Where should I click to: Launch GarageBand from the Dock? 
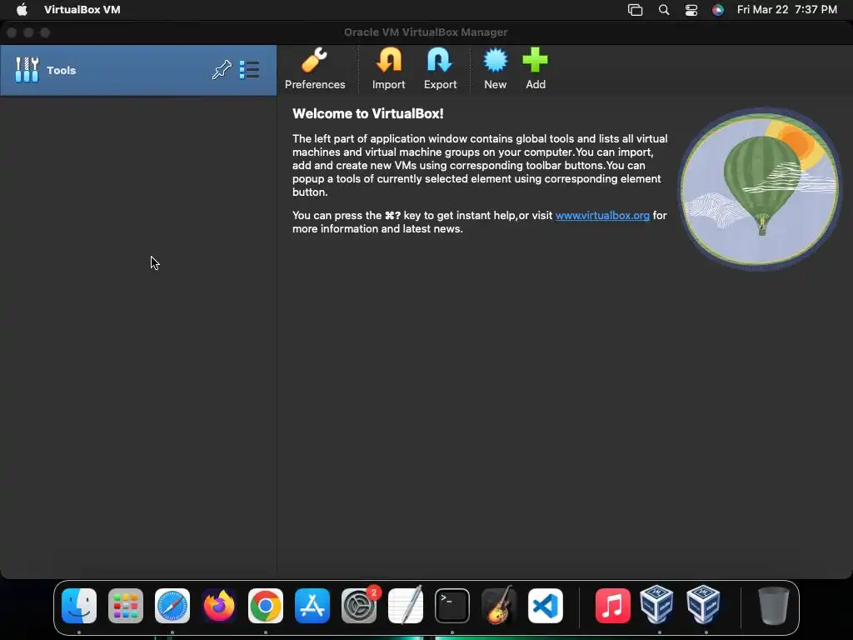[499, 606]
